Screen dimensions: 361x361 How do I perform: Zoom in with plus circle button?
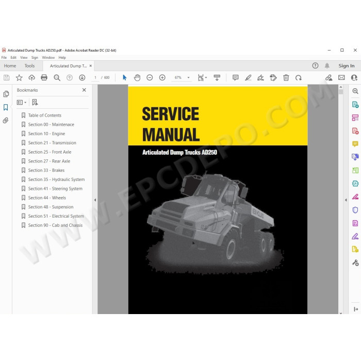pyautogui.click(x=162, y=78)
